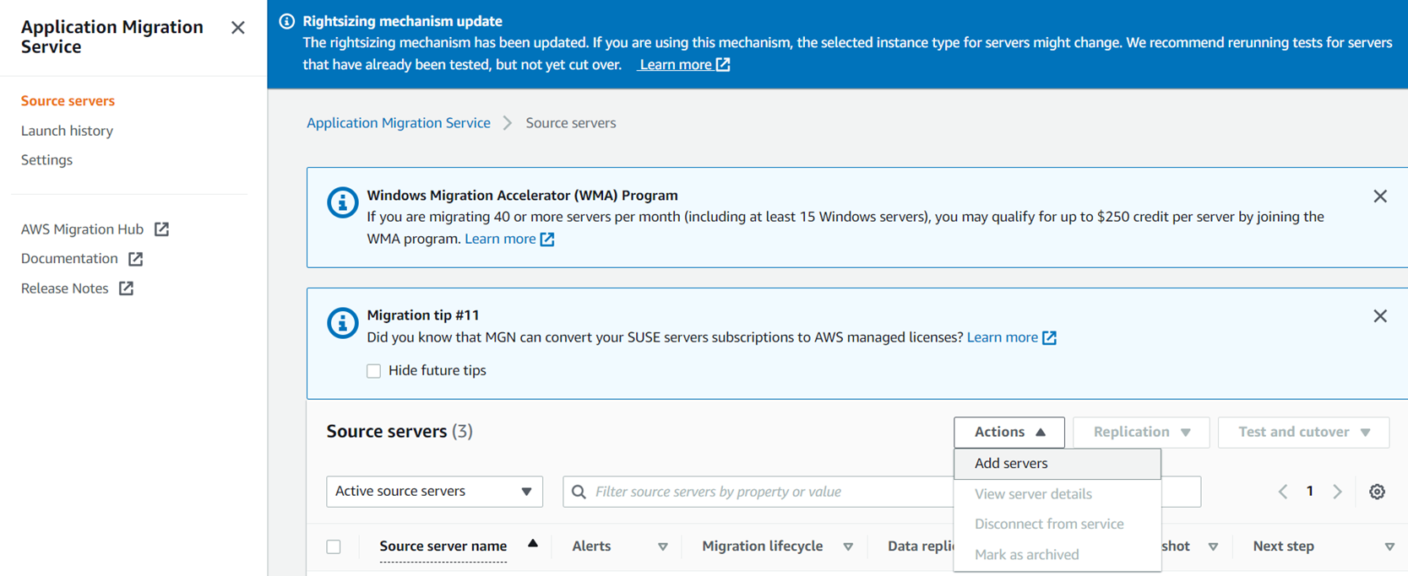Screen dimensions: 1408x576
Task: Check Hide future tips checkbox
Action: tap(373, 371)
